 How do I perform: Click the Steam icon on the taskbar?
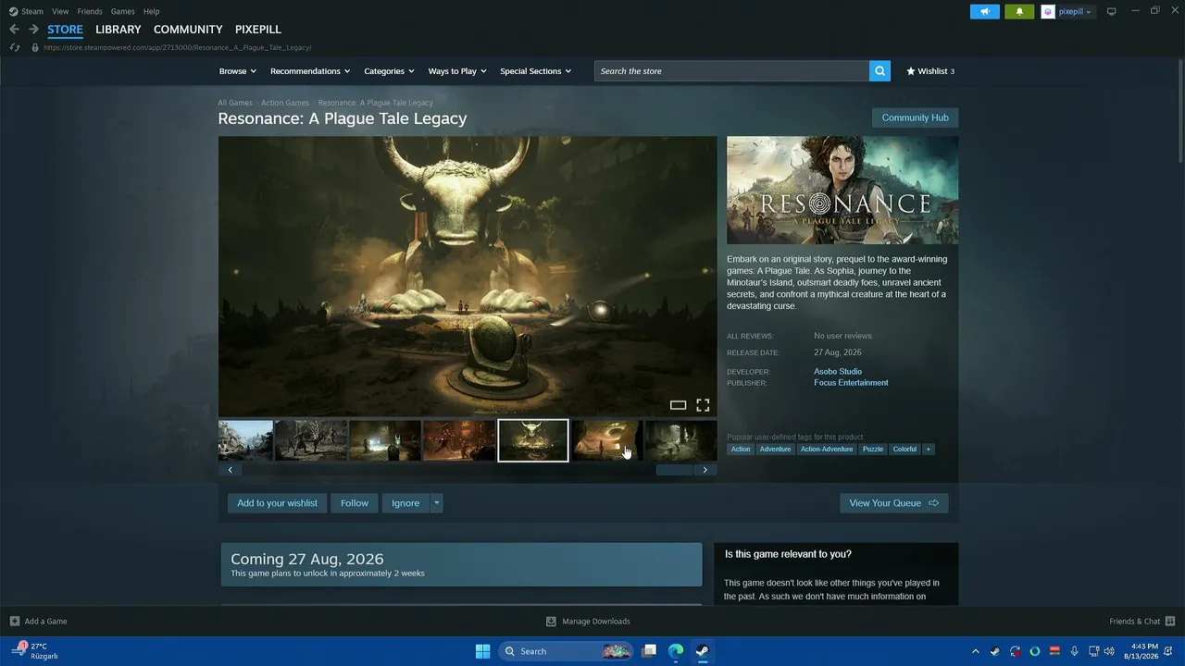pos(703,651)
